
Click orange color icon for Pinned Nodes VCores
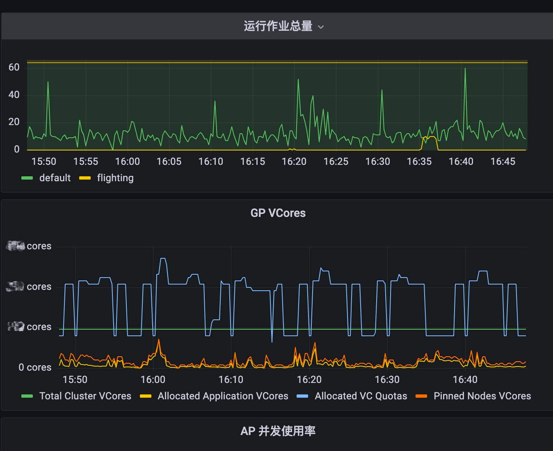pyautogui.click(x=421, y=396)
